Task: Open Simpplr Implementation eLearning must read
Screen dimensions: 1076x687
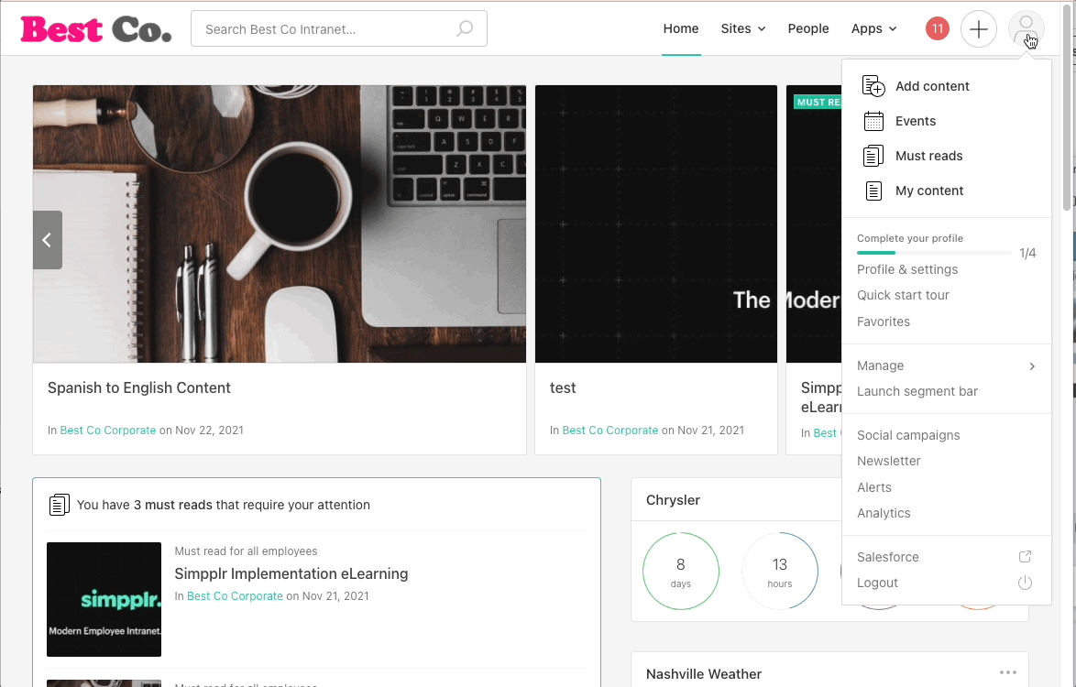Action: (291, 573)
